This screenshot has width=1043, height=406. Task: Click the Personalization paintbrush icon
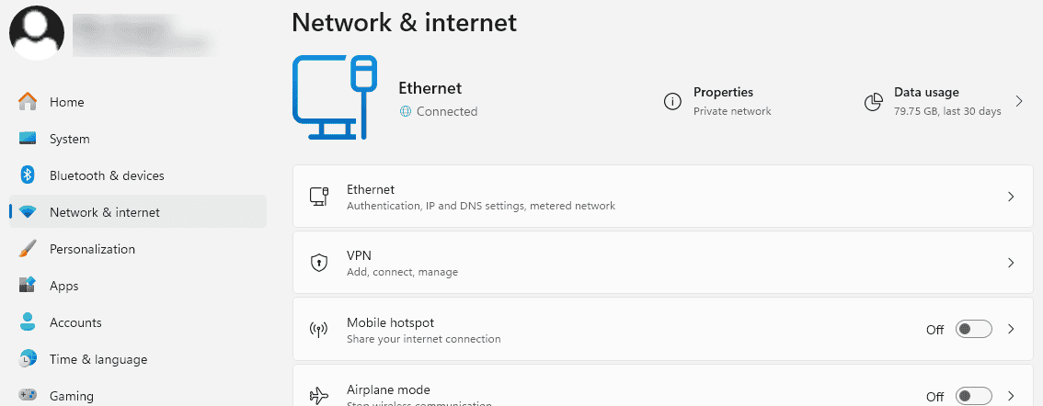pos(28,249)
